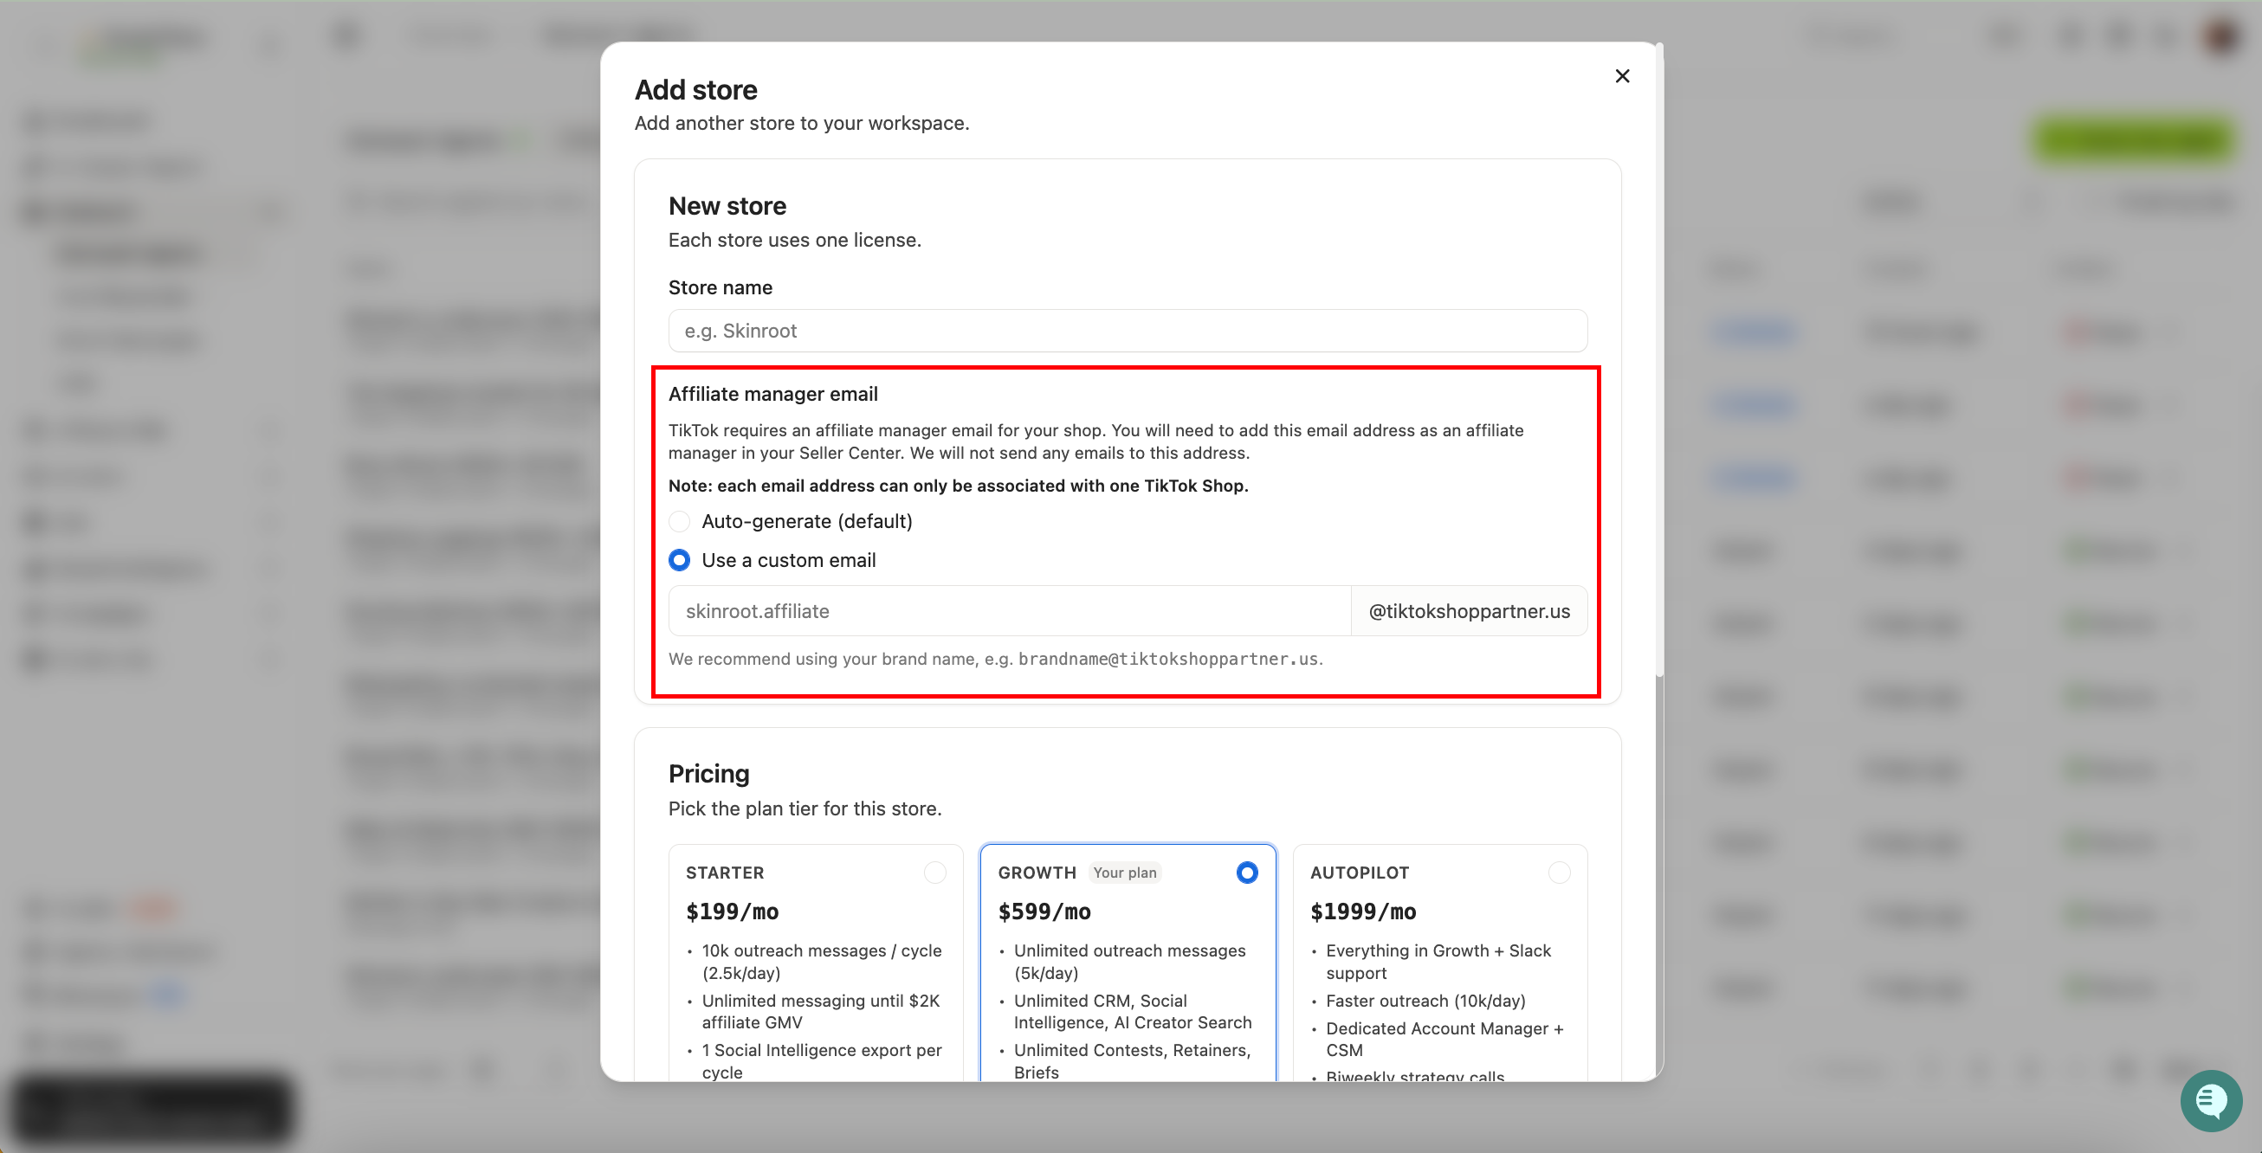This screenshot has height=1153, width=2262.
Task: Select Use a custom email option
Action: coord(680,560)
